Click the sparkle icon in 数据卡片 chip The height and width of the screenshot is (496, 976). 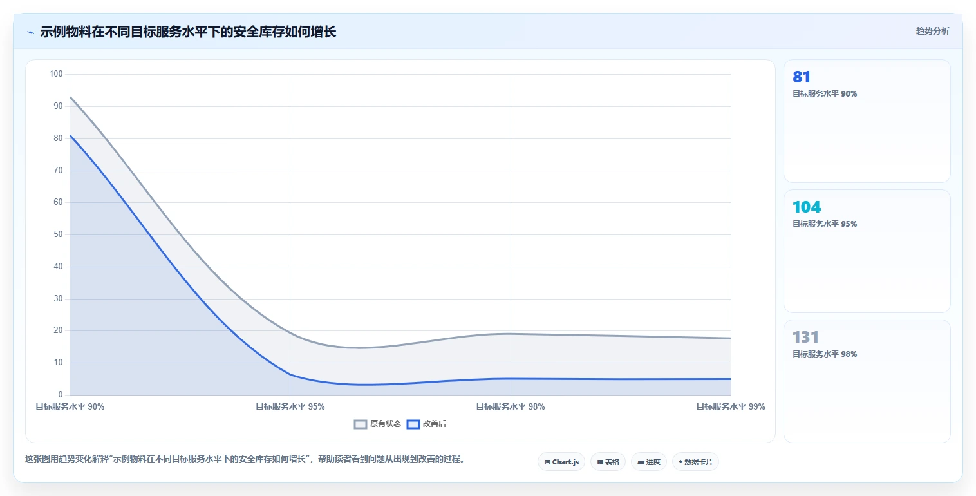[x=680, y=462]
